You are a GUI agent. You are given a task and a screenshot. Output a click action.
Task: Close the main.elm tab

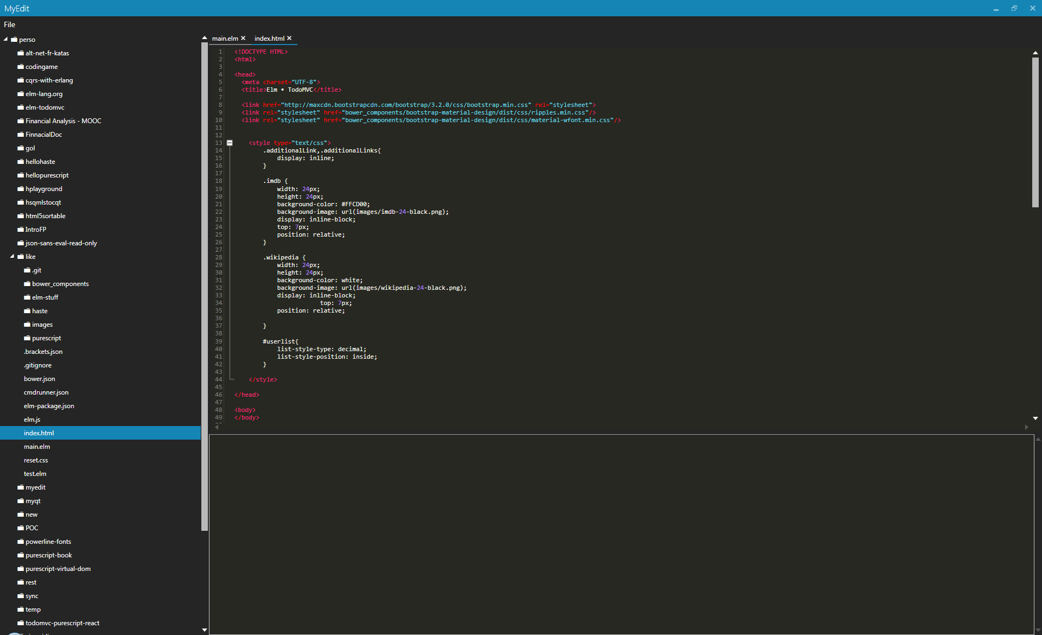[243, 39]
